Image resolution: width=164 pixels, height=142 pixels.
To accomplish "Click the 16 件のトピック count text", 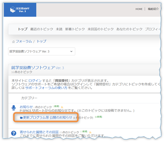I will point(22,72).
